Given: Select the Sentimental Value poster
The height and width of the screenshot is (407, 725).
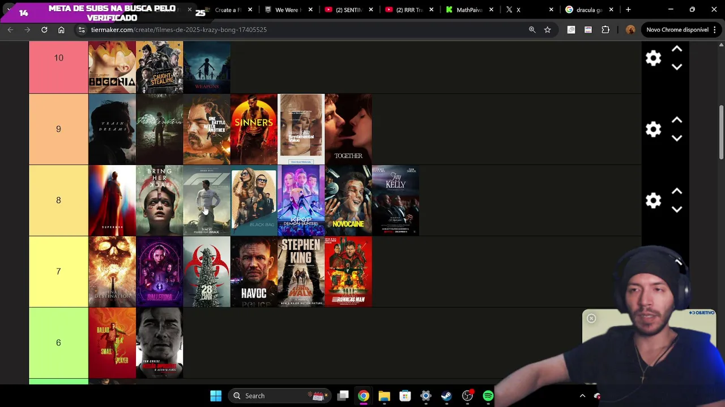Looking at the screenshot, I should pos(301,129).
